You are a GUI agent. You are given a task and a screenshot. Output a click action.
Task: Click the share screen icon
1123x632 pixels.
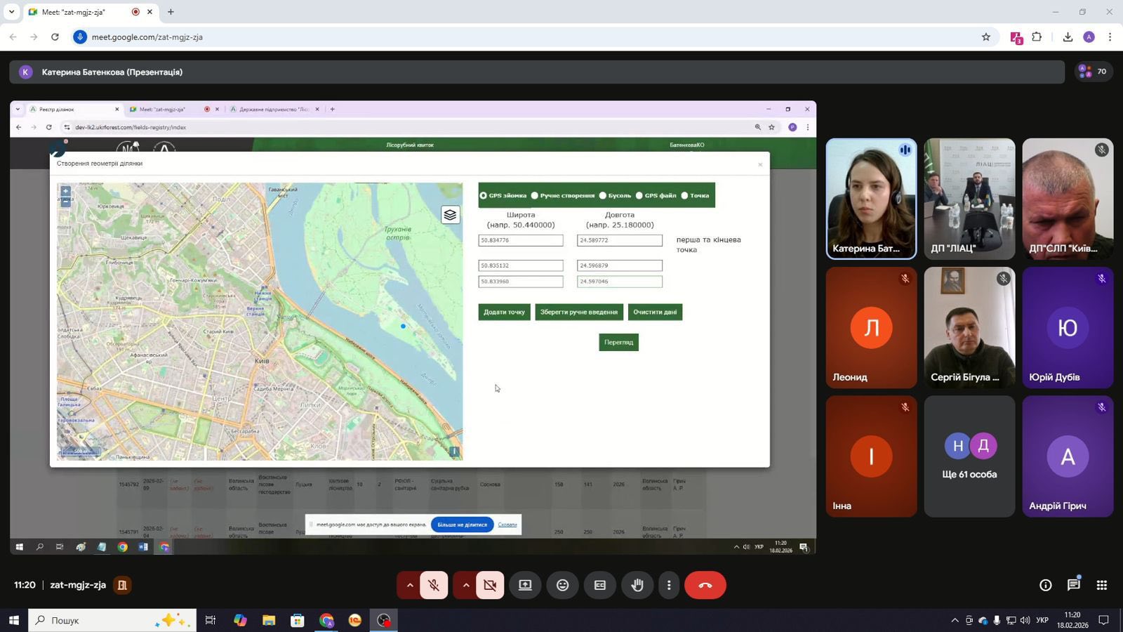tap(525, 585)
